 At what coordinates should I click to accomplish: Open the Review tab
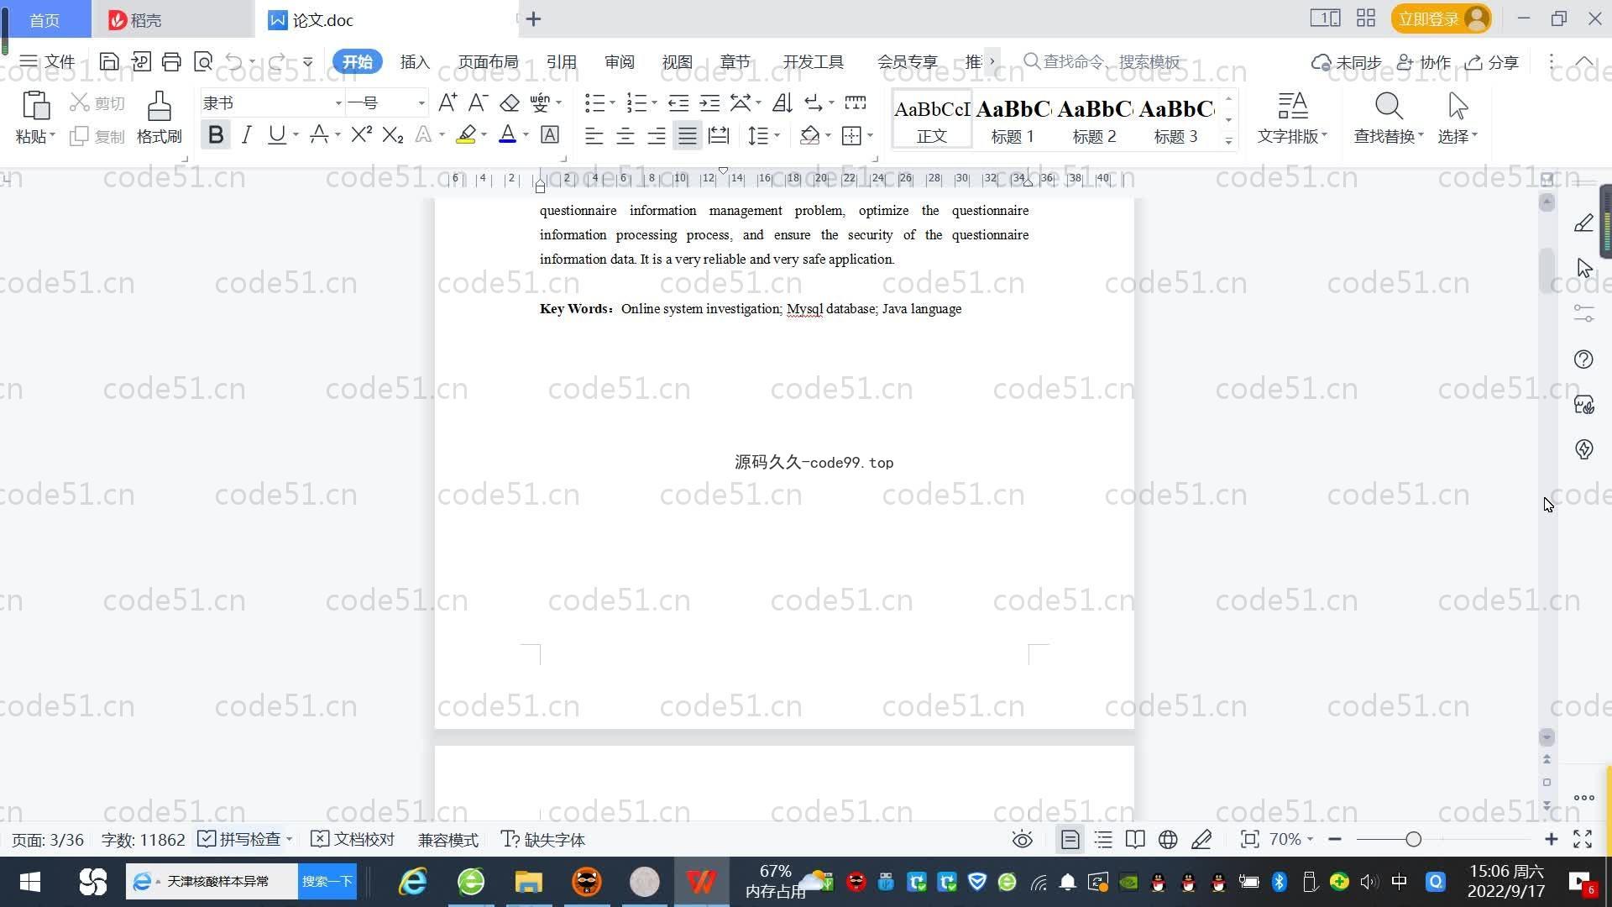point(619,61)
